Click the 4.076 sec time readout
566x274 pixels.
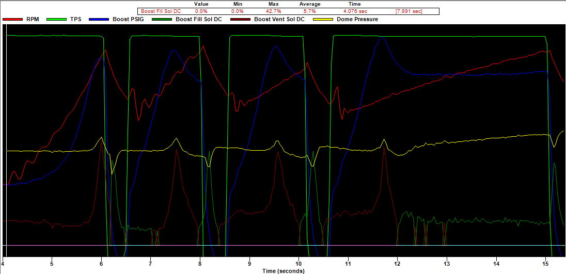354,11
